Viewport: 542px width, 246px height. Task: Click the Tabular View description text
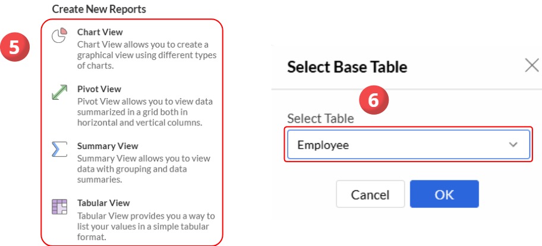coord(146,226)
